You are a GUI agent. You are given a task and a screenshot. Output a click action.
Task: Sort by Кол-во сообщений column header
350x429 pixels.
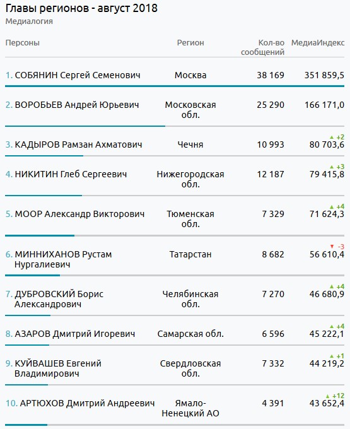[x=262, y=47]
